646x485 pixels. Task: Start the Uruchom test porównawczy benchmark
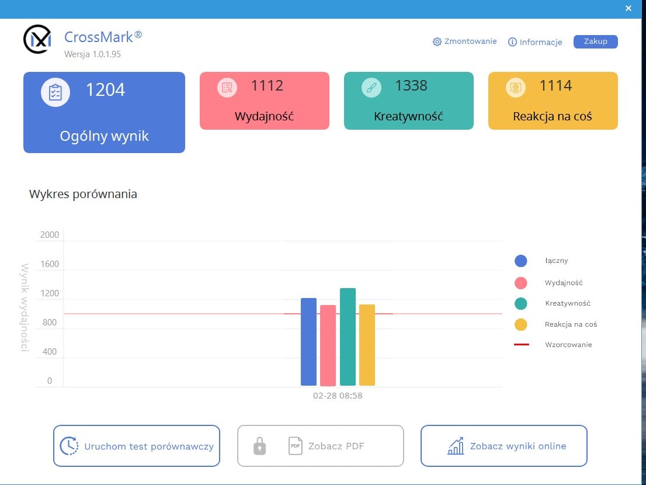coord(136,446)
